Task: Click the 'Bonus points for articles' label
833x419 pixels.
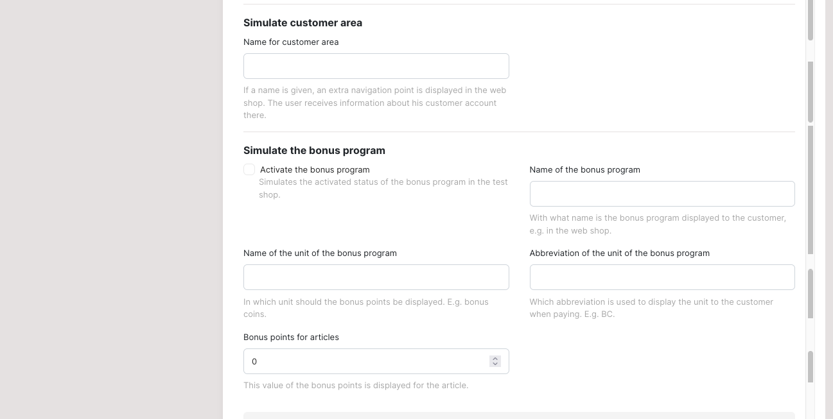Action: [x=291, y=338]
